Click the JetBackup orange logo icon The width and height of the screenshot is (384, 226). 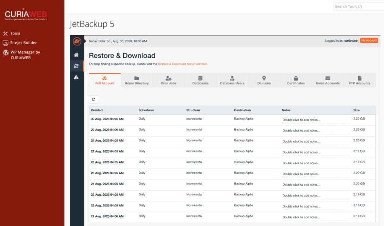pos(77,41)
